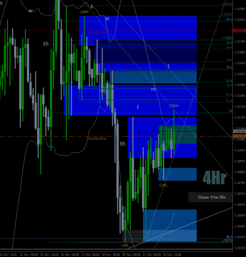Click 1.31985 on the price axis
Viewport: 246px width, 257px height.
coord(240,9)
